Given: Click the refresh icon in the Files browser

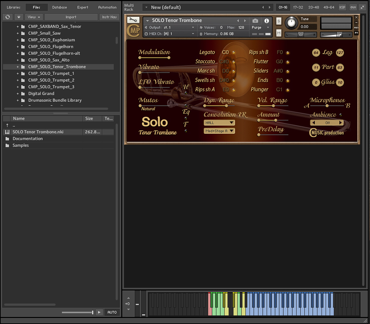Looking at the screenshot, I should [x=7, y=17].
